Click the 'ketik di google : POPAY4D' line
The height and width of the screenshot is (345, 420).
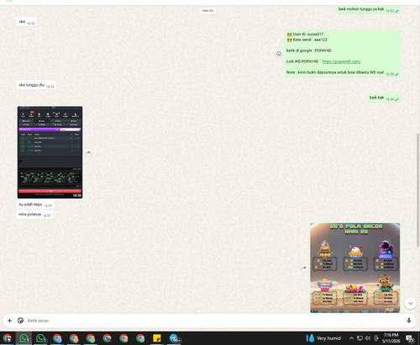tap(309, 50)
